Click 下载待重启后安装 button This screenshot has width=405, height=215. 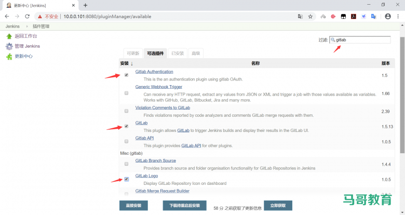[x=184, y=206]
